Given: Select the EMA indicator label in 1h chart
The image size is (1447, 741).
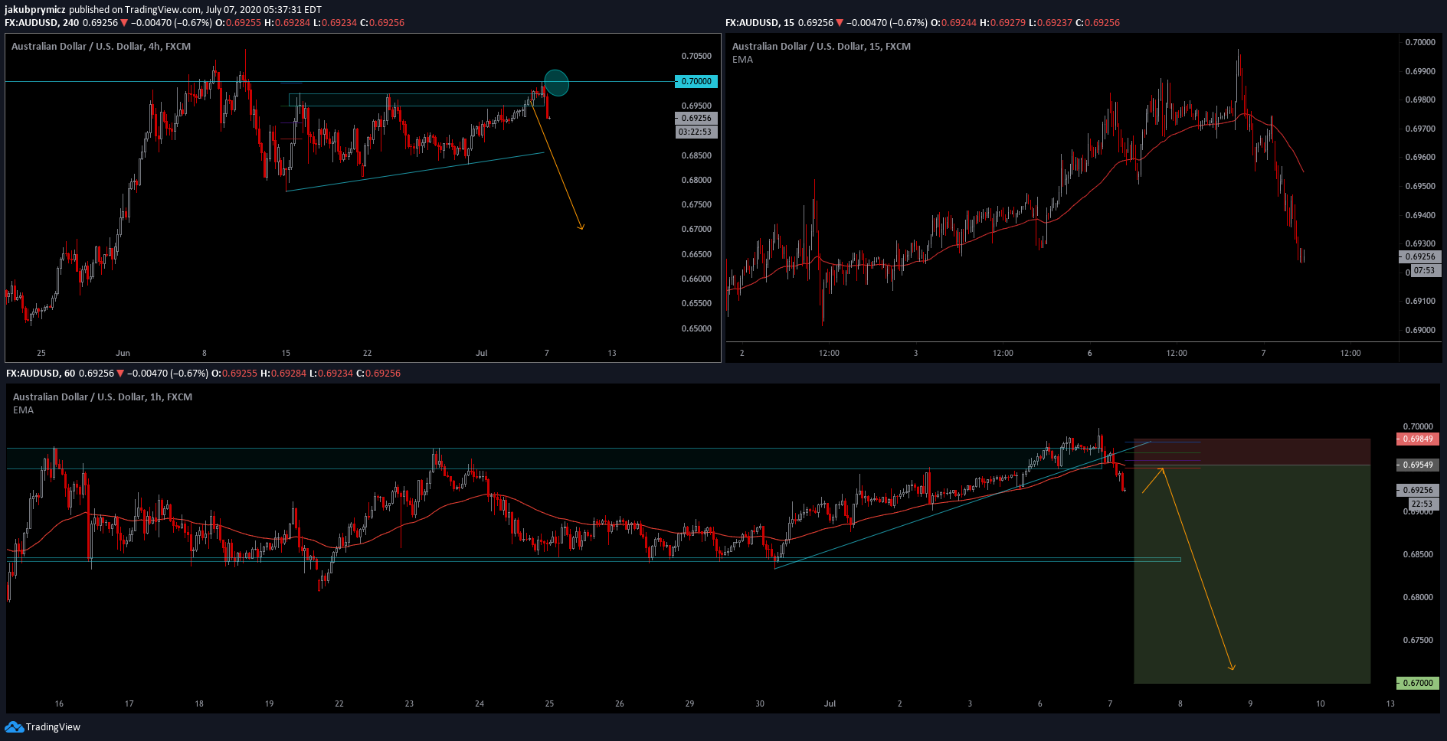Looking at the screenshot, I should coord(23,410).
